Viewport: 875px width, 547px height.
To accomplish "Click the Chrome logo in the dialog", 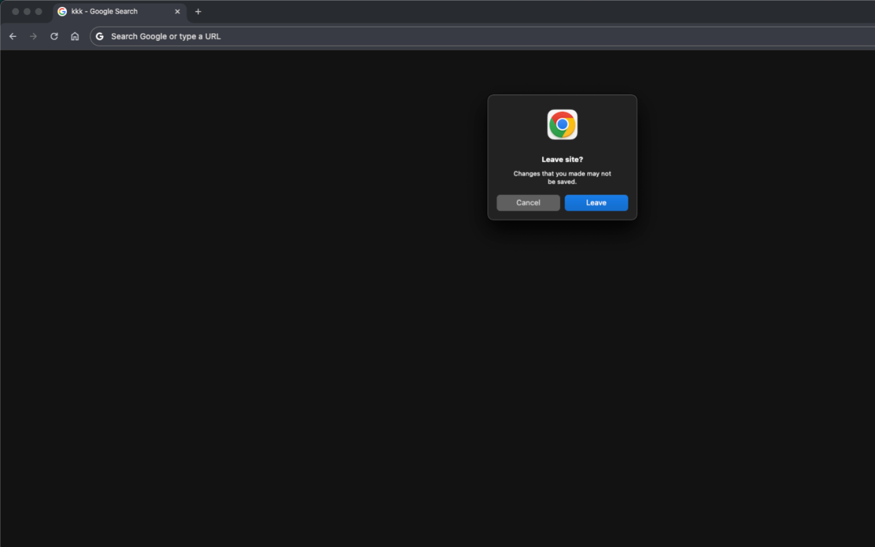I will [562, 124].
